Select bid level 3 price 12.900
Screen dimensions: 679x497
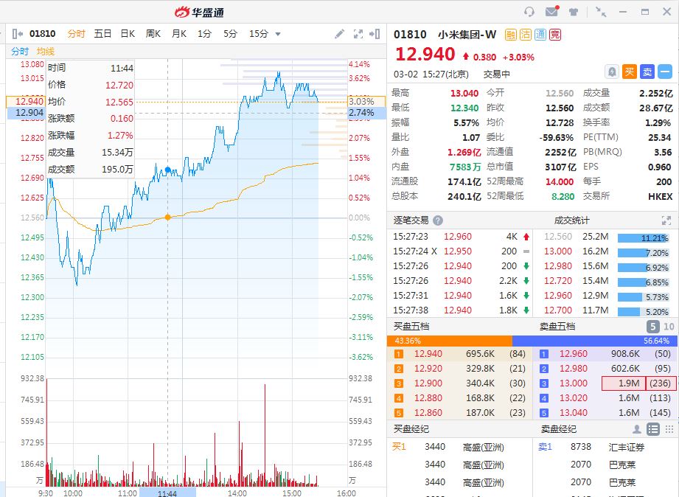tap(428, 383)
